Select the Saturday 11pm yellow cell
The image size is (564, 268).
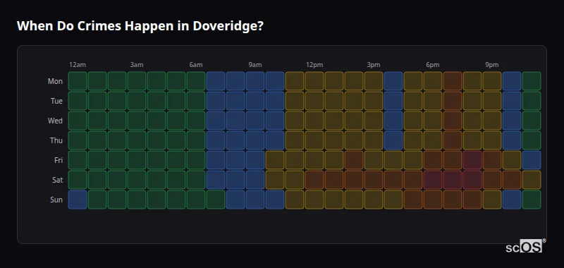(532, 180)
